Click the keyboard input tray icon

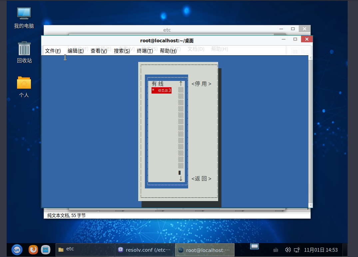pos(276,250)
